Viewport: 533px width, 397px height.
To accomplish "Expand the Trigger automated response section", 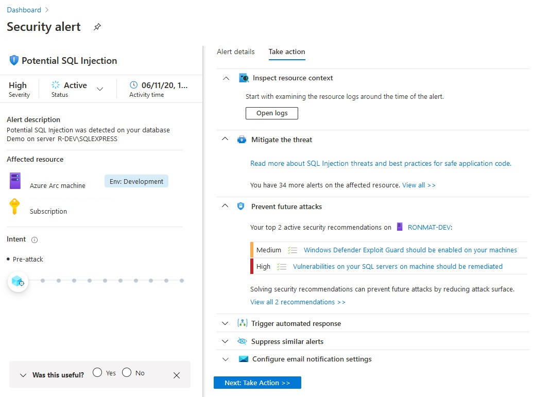I will point(225,323).
